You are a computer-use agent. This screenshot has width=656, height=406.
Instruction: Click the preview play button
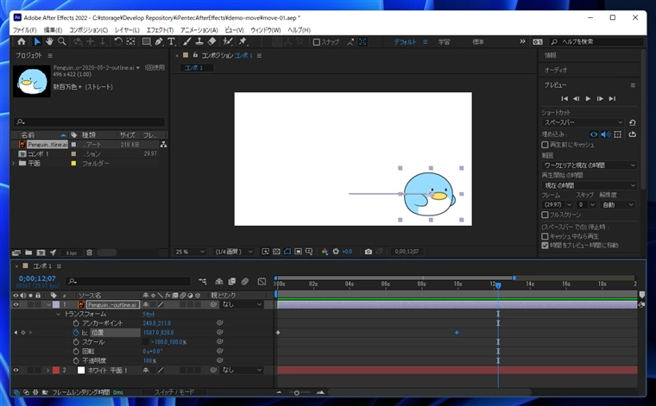coord(588,98)
